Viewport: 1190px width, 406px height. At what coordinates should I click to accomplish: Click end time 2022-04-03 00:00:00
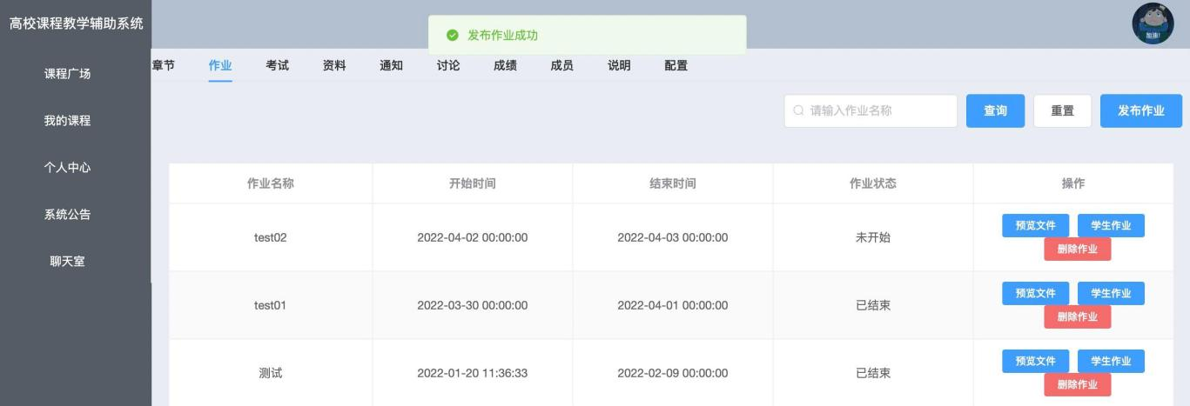click(673, 237)
